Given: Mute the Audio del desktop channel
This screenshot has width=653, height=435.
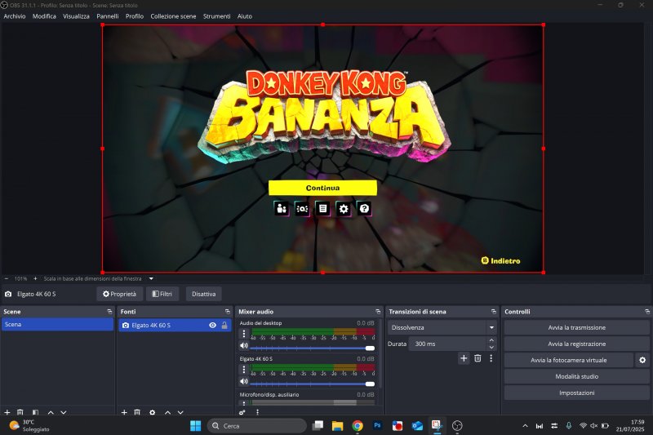Looking at the screenshot, I should pos(243,346).
